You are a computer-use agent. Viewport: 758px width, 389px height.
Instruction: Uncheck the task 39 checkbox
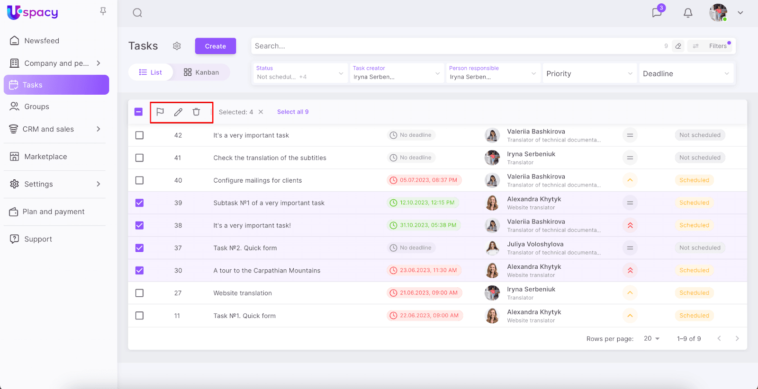139,203
